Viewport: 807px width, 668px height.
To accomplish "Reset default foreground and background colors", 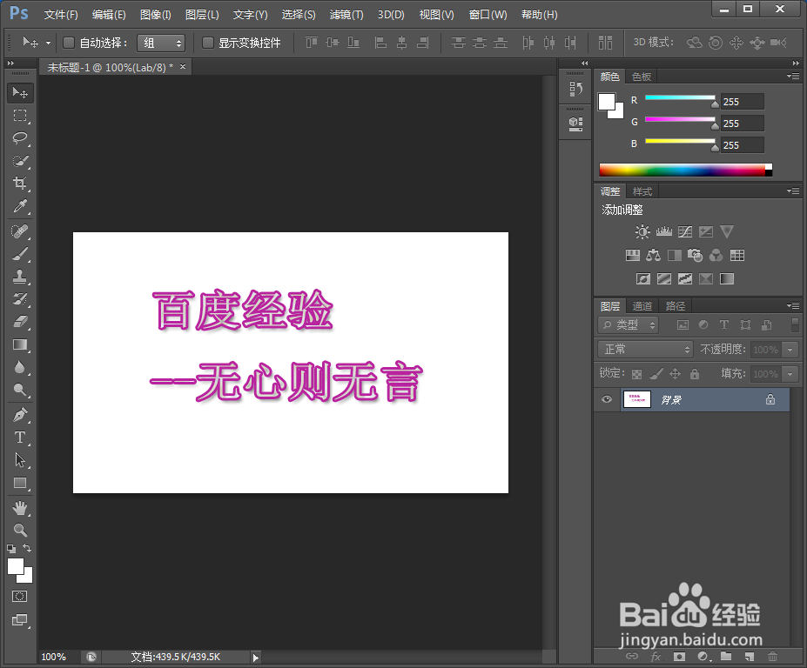I will coord(11,549).
